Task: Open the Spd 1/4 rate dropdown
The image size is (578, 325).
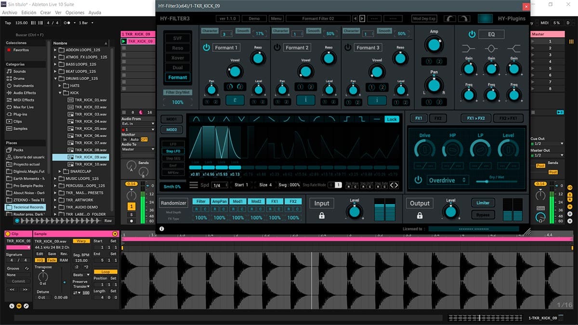Action: pos(220,185)
